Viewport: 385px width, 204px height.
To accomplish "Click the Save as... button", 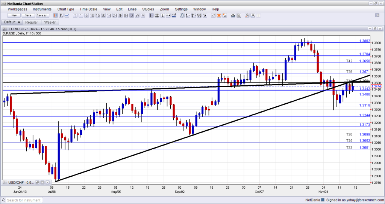I will point(42,15).
